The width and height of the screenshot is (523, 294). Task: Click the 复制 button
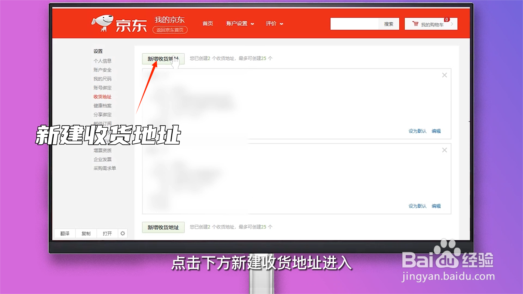(86, 234)
